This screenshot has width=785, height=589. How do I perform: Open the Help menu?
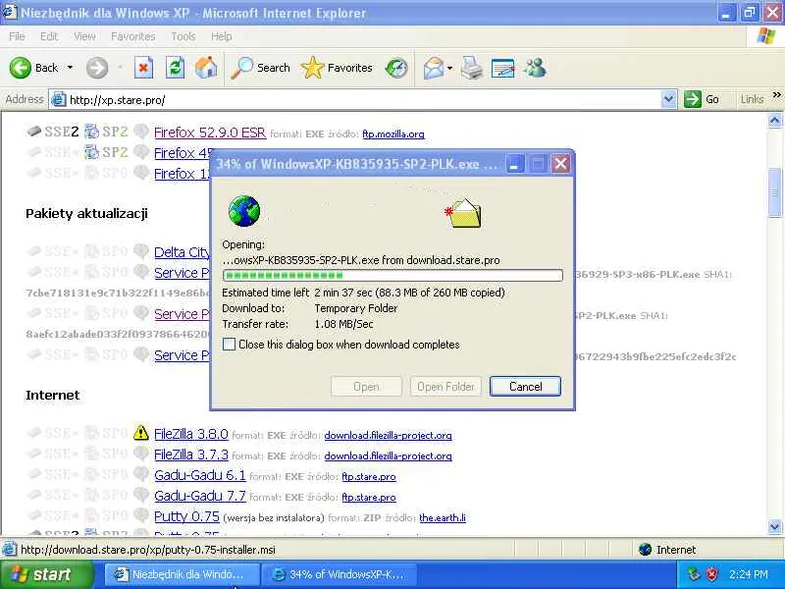[x=222, y=36]
